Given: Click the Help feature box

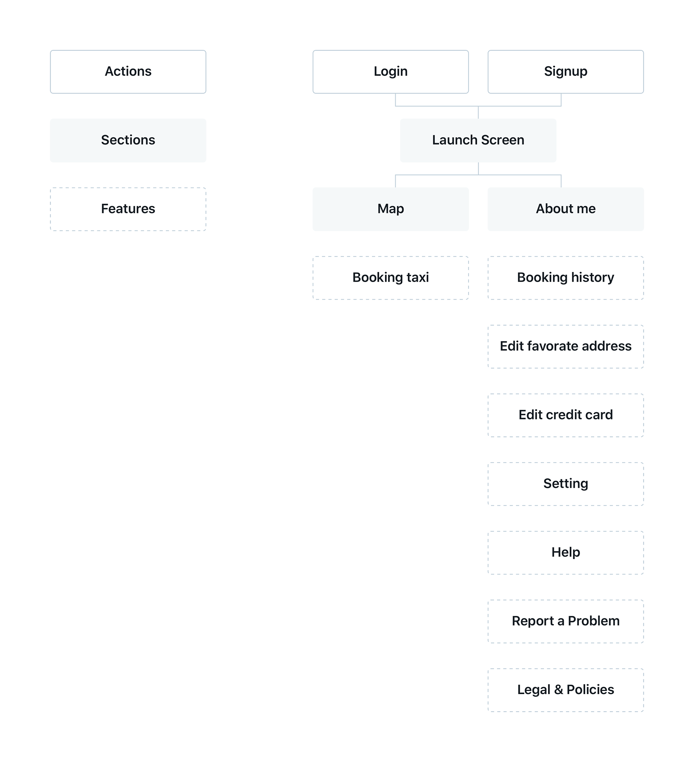Looking at the screenshot, I should 565,553.
